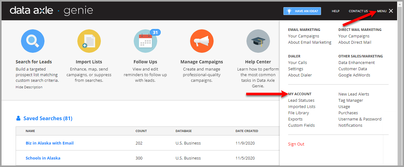
Task: Open CONTACT US in the header
Action: [x=358, y=11]
